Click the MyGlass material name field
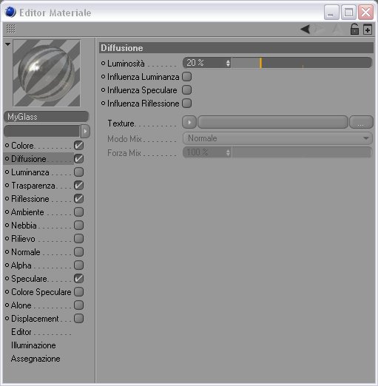The width and height of the screenshot is (378, 386). [46, 117]
